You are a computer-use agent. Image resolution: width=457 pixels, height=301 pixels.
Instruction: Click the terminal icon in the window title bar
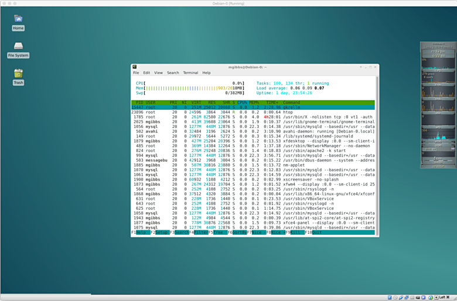pos(135,67)
